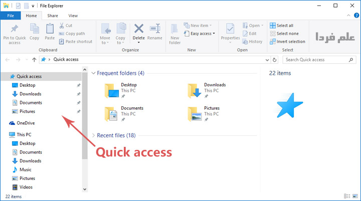Switch to details view in status bar
The height and width of the screenshot is (201, 361).
(x=347, y=196)
